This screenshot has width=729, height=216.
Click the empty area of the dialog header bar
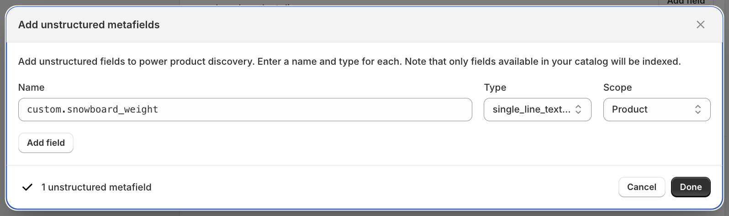click(x=411, y=25)
